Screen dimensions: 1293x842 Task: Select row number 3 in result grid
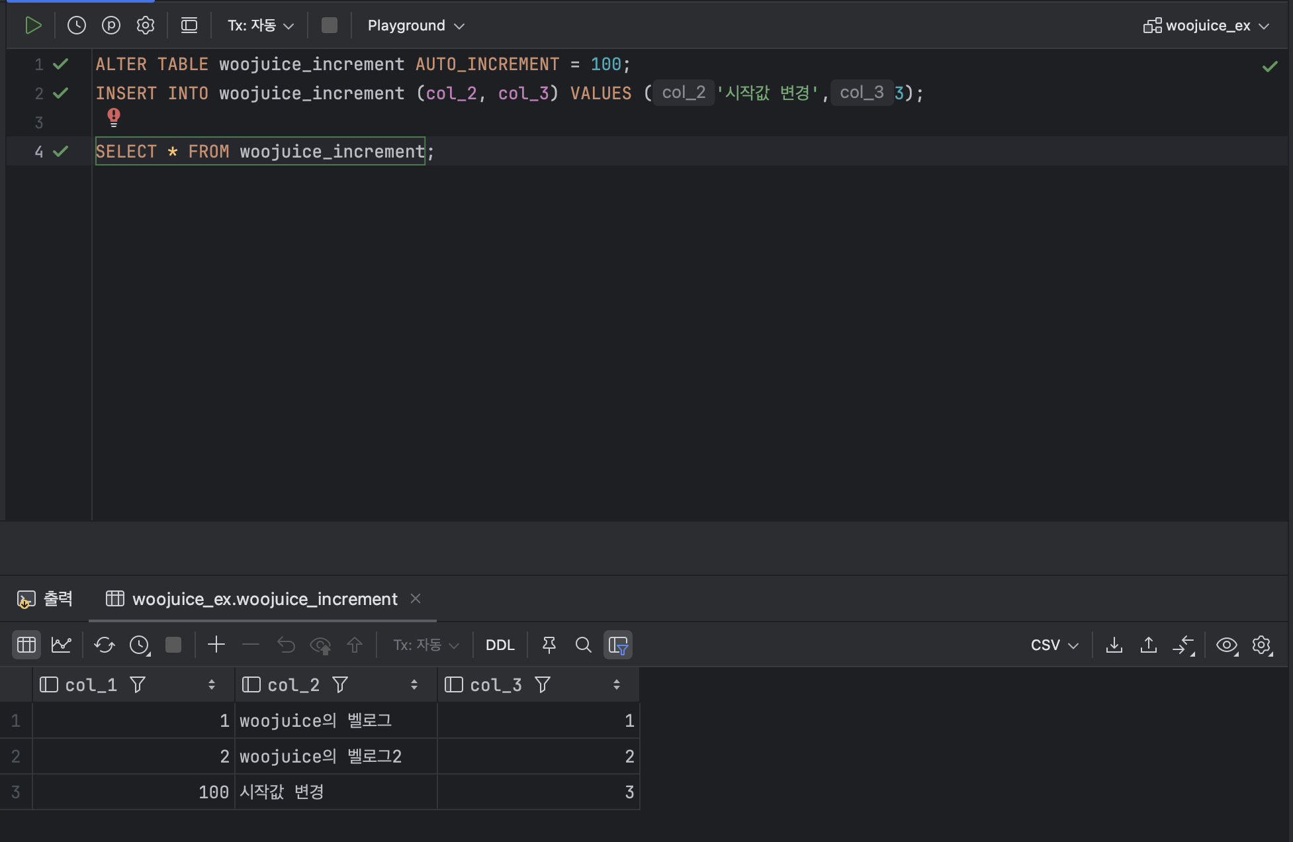tap(16, 792)
